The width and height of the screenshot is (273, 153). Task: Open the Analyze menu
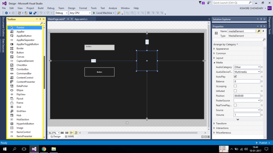coord(113,8)
